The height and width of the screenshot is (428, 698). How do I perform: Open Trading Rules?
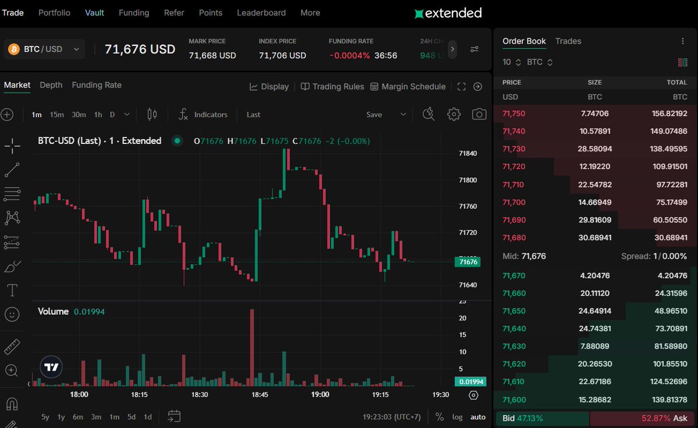[x=333, y=87]
